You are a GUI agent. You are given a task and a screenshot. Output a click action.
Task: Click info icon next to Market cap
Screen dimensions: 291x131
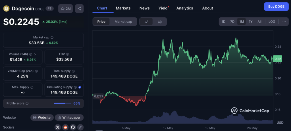[52, 38]
